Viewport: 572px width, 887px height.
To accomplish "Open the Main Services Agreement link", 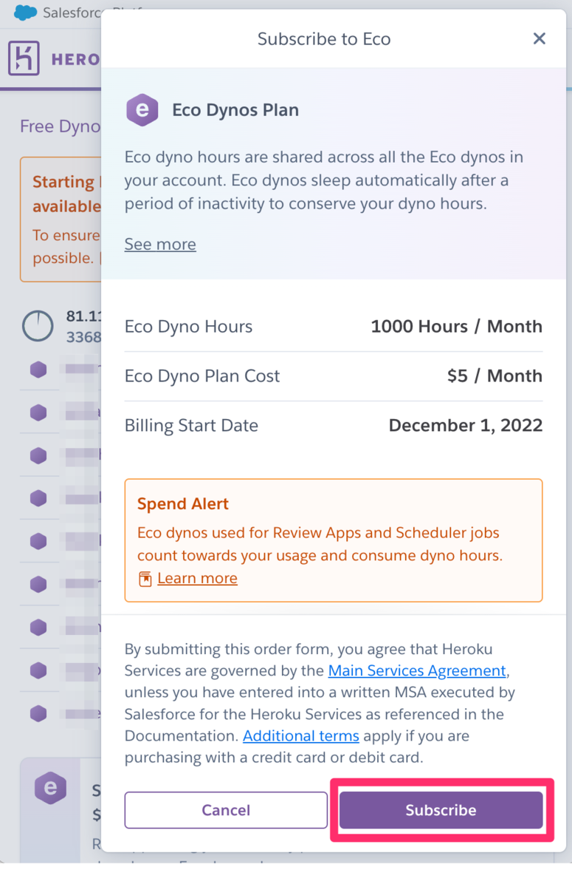I will 417,671.
